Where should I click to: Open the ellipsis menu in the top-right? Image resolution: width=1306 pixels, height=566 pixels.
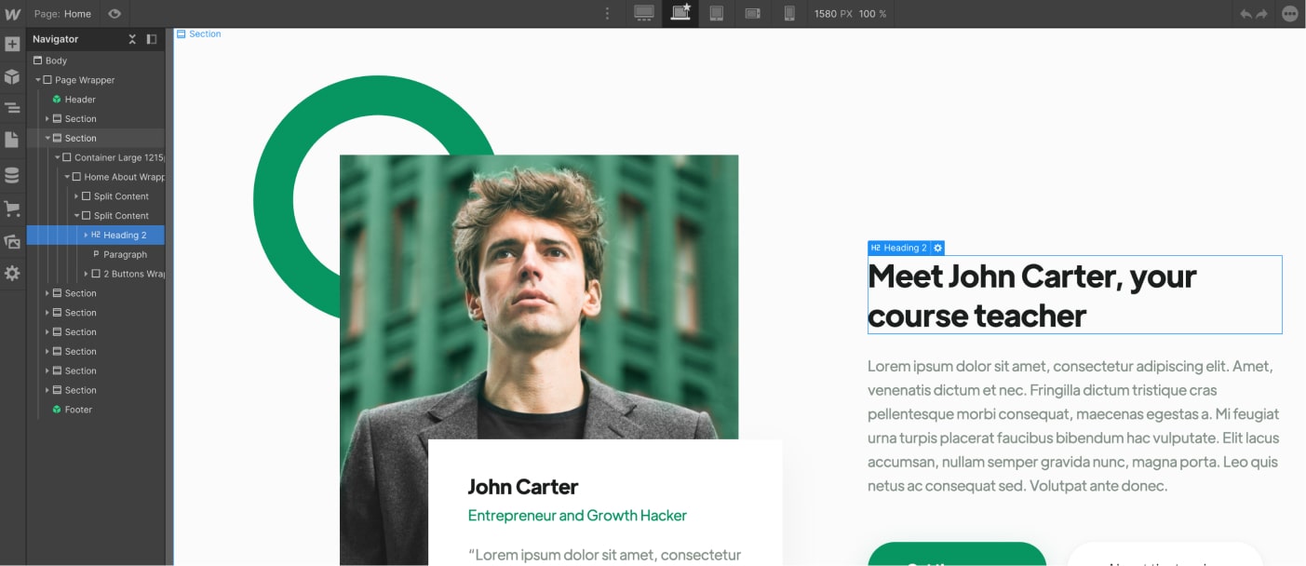(x=1289, y=14)
